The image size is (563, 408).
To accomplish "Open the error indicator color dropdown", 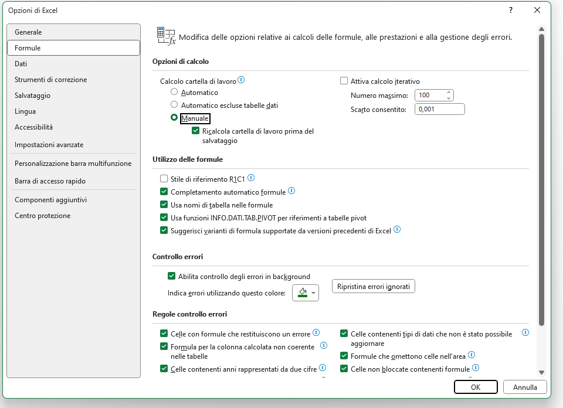I will [x=306, y=293].
